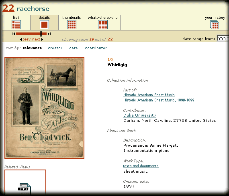Click the 22 results count link
Viewport: 229px width, 196px height.
(8, 8)
